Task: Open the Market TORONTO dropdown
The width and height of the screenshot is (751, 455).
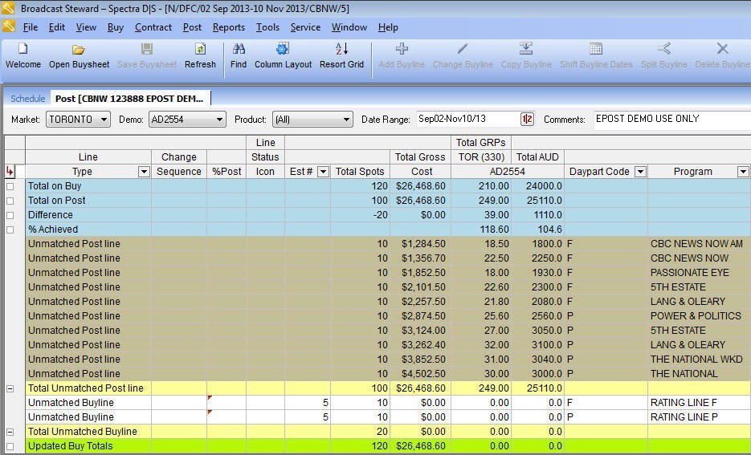Action: (104, 120)
